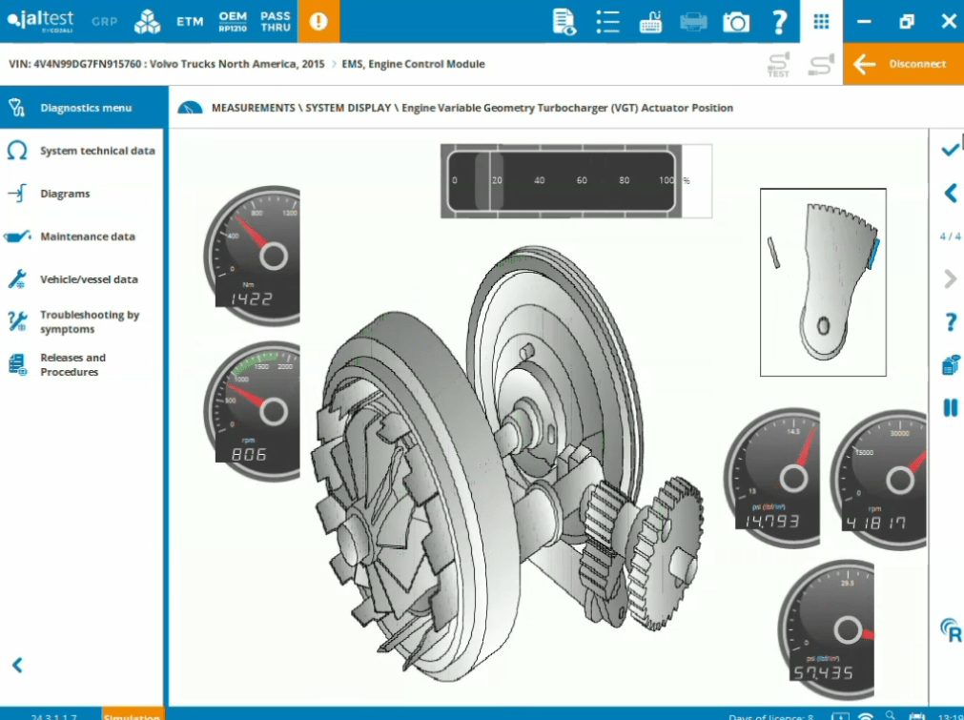Take a screenshot with camera icon
Image resolution: width=964 pixels, height=720 pixels.
(x=736, y=22)
